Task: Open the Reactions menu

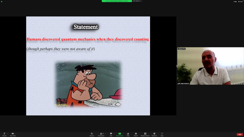Action: point(154,134)
